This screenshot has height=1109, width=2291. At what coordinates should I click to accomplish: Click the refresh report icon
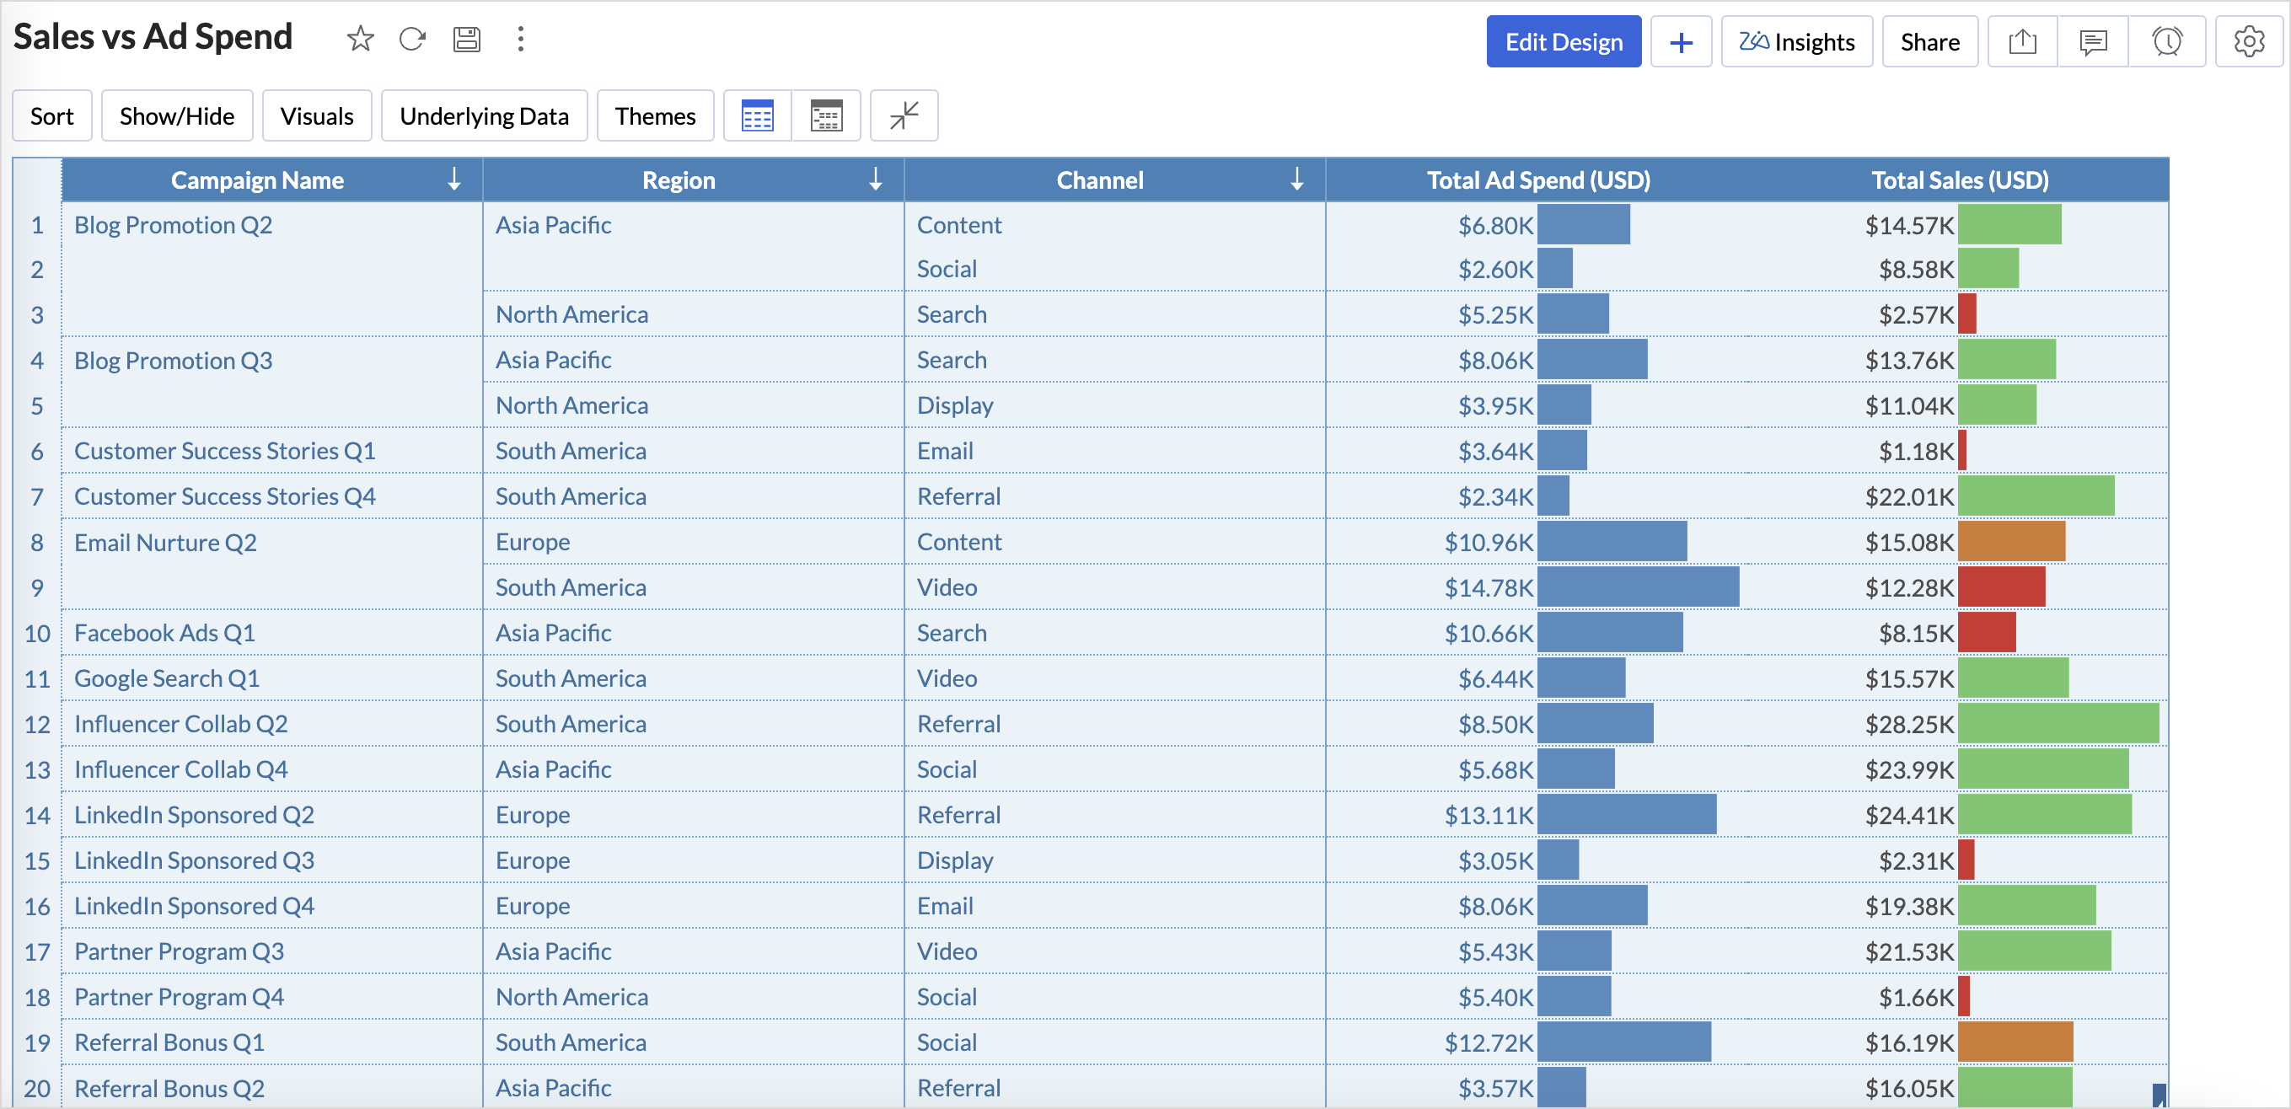tap(412, 39)
